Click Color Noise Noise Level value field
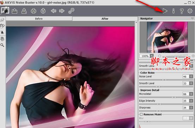This screenshot has height=128, width=195. [186, 77]
